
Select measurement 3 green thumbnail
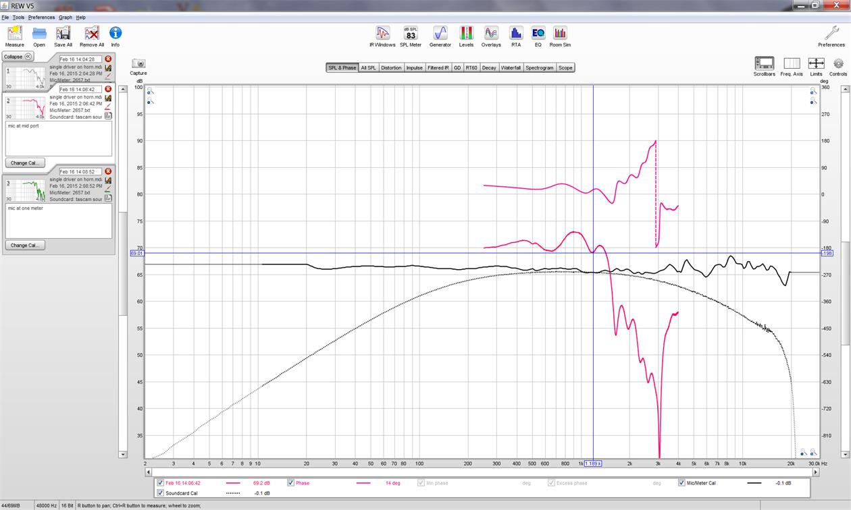point(26,190)
